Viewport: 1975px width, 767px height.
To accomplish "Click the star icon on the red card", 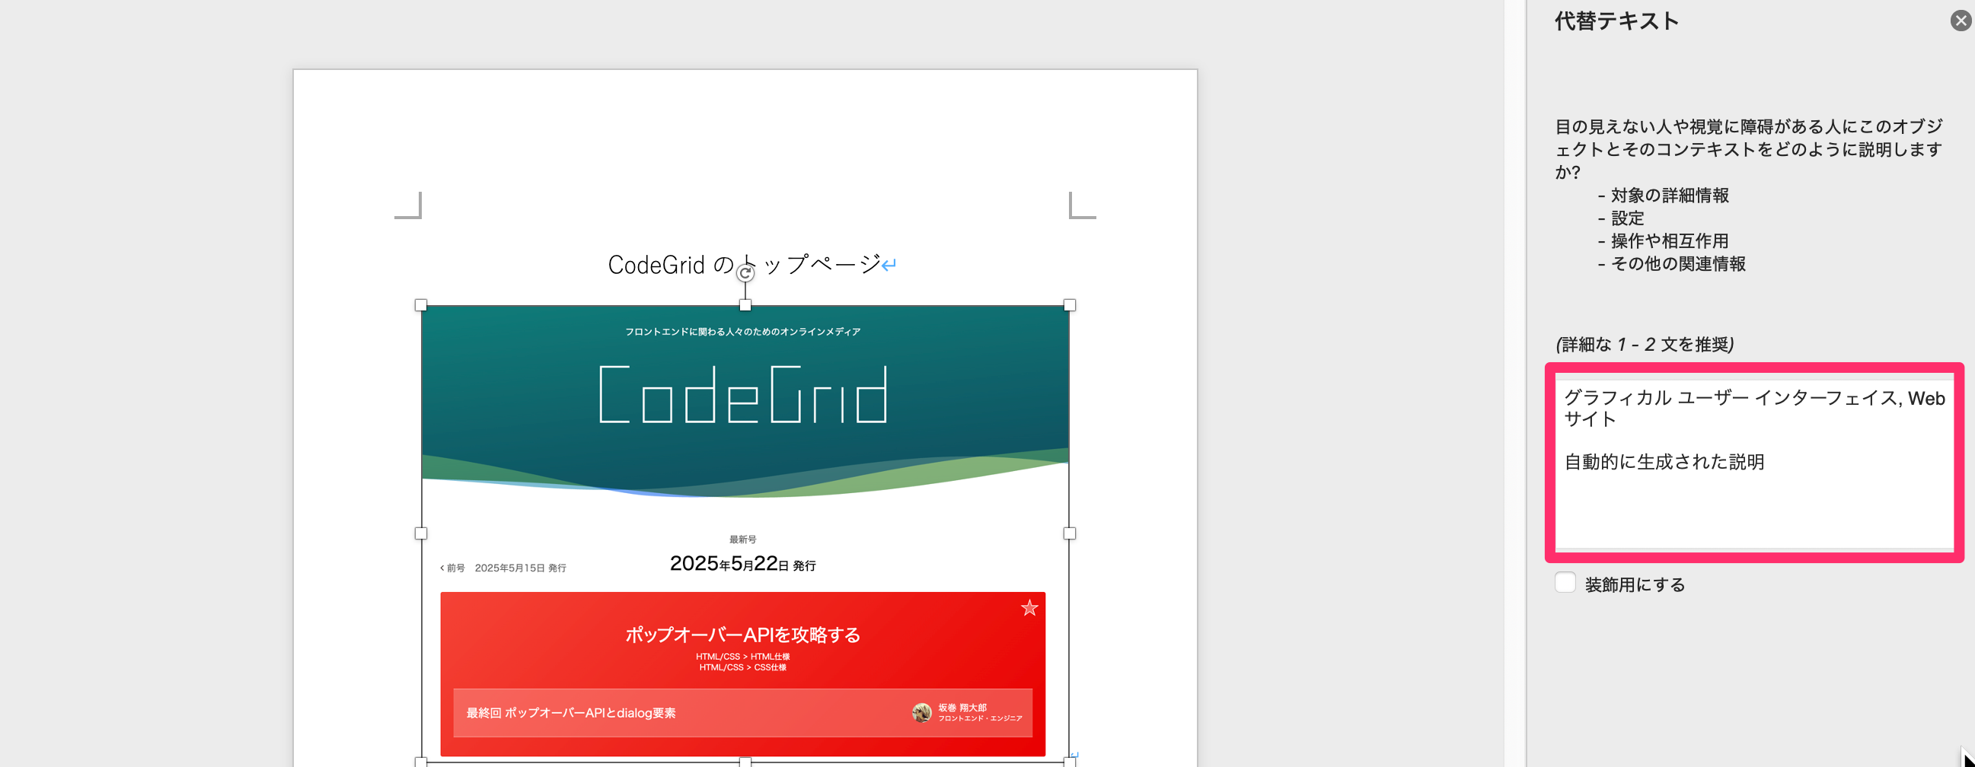I will click(1029, 609).
